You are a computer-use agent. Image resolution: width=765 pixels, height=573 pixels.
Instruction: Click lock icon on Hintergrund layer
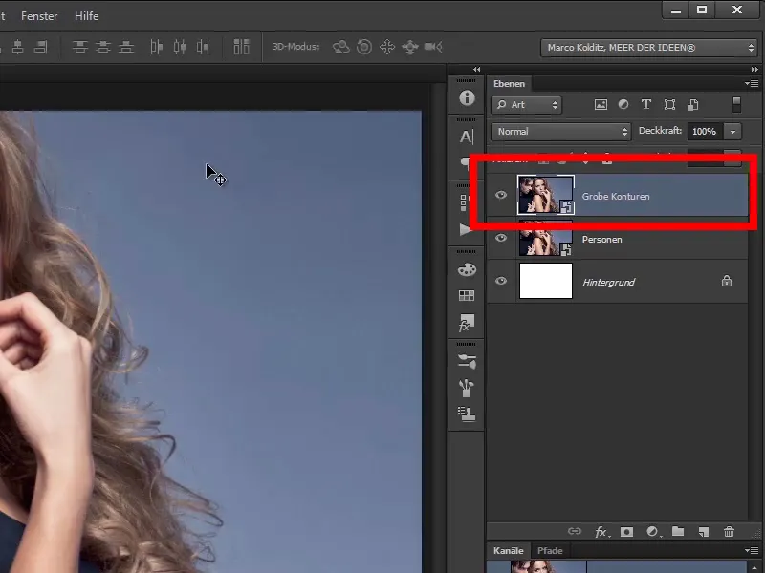coord(727,281)
